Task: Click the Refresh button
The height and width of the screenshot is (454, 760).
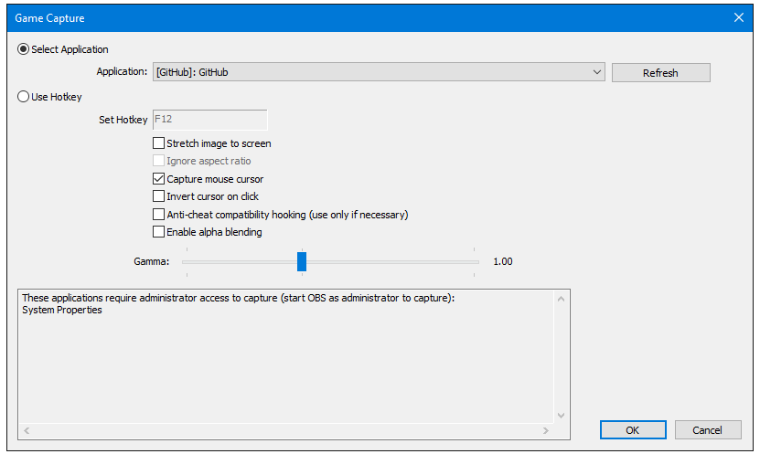Action: coord(660,72)
